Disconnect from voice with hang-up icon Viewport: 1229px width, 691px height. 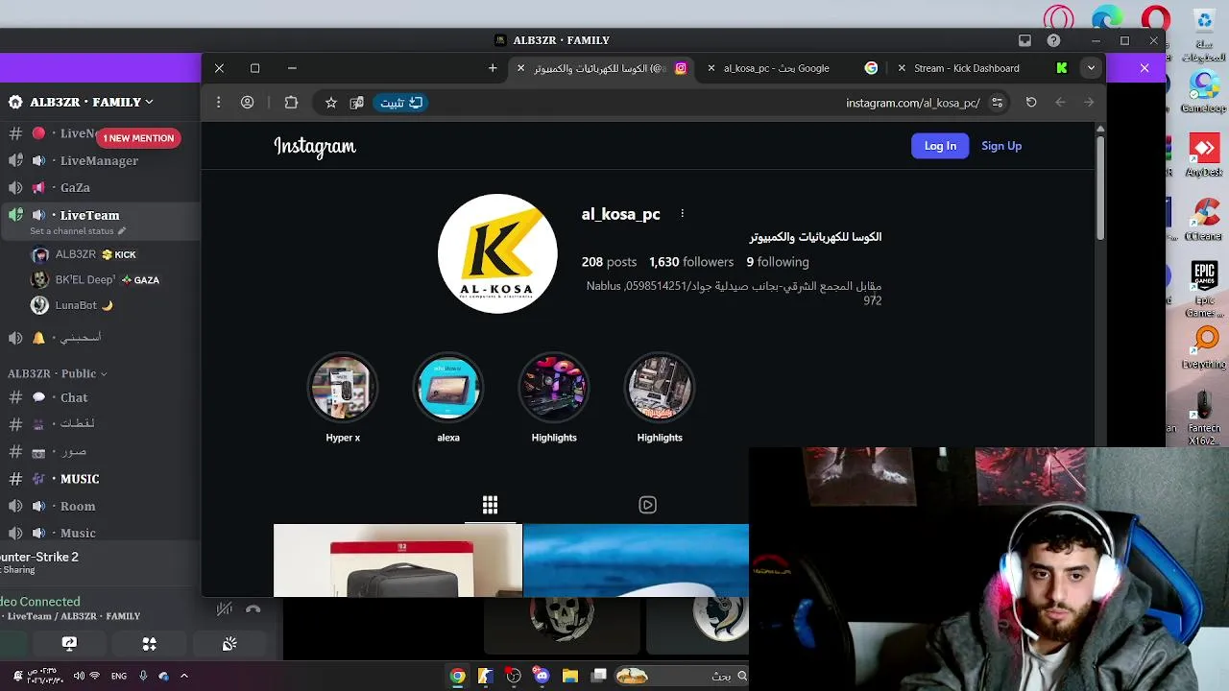click(253, 608)
